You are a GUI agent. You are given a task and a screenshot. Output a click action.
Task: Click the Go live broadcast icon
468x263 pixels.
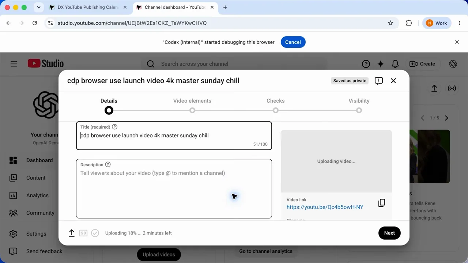452,88
